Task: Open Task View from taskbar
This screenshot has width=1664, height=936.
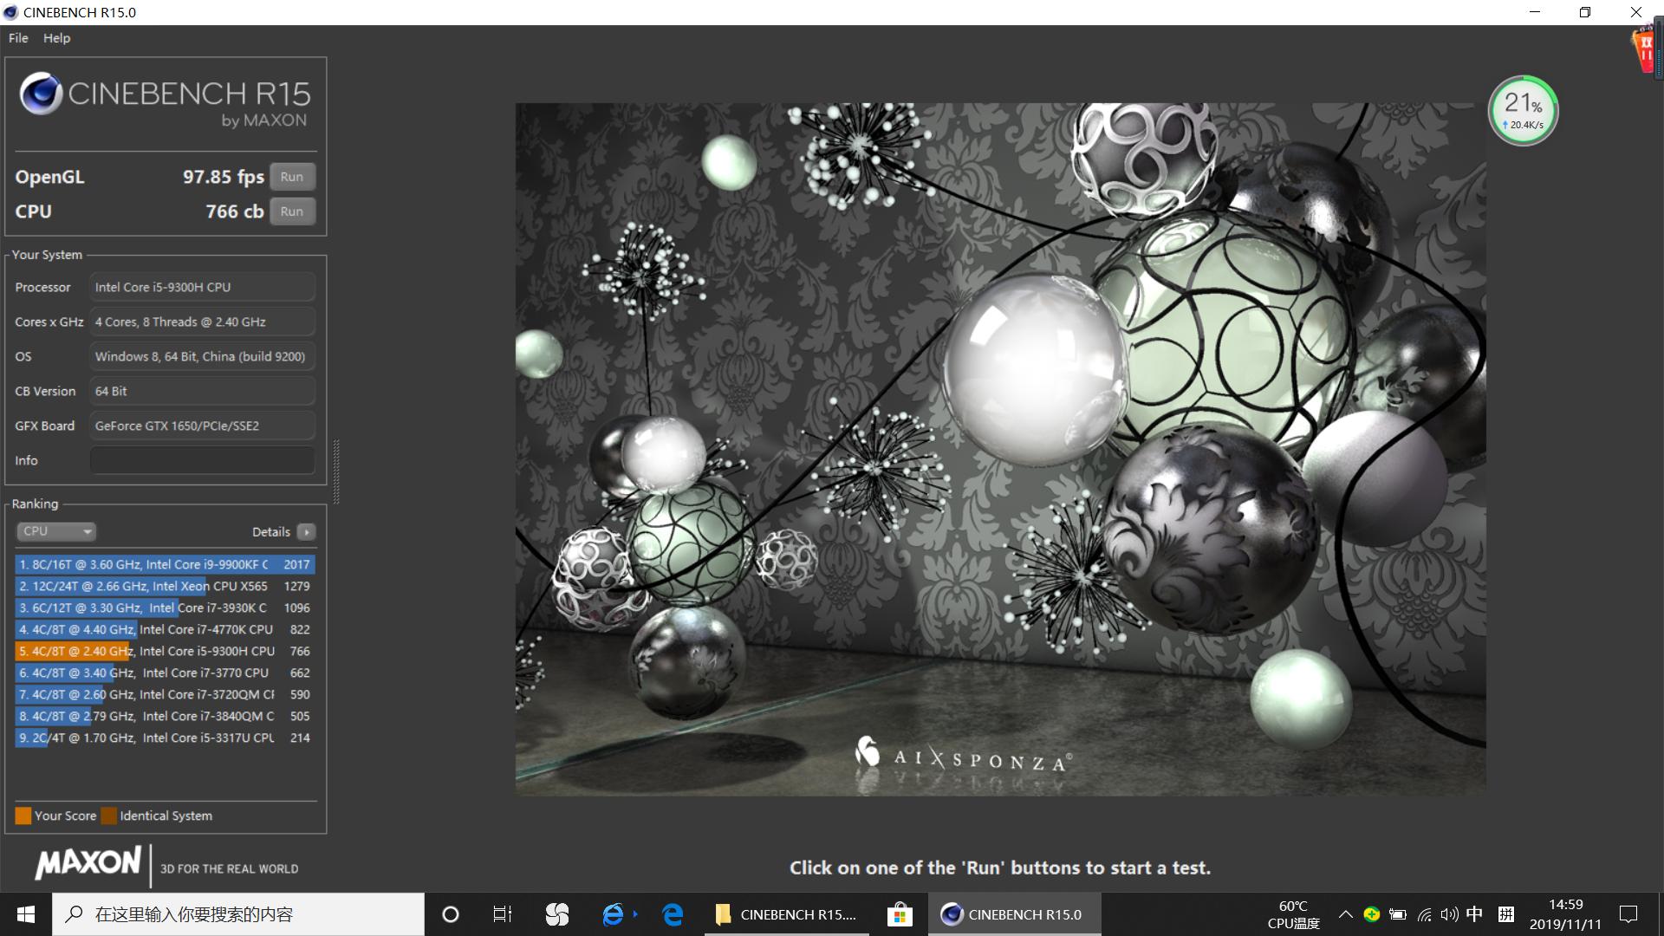Action: tap(503, 914)
